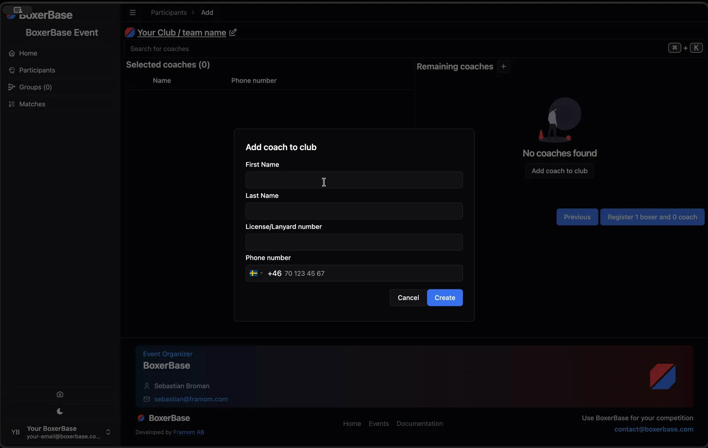Click the edit pencil next to club name

click(233, 32)
